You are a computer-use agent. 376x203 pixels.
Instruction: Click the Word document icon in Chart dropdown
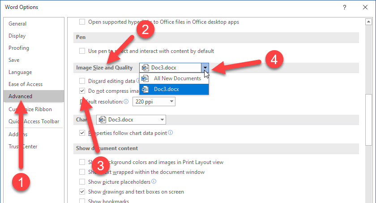[x=102, y=120]
